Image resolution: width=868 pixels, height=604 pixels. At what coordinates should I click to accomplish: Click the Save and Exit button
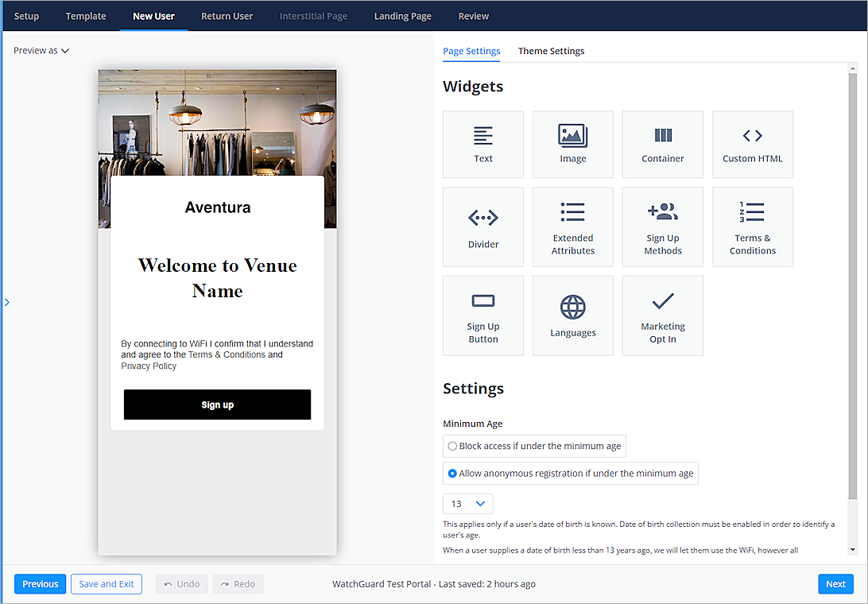[x=106, y=583]
